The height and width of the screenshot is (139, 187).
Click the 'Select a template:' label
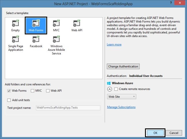(18, 13)
